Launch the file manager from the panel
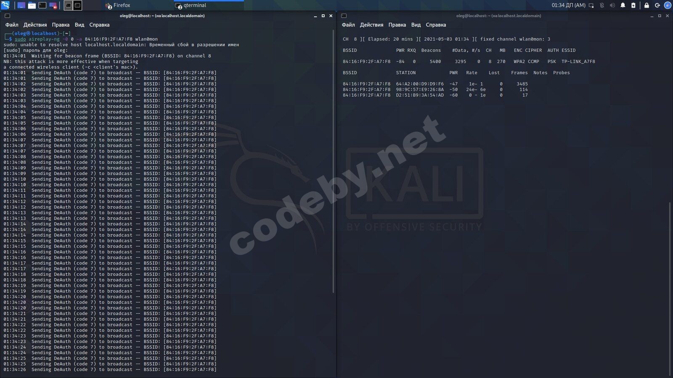This screenshot has height=378, width=673. (32, 5)
